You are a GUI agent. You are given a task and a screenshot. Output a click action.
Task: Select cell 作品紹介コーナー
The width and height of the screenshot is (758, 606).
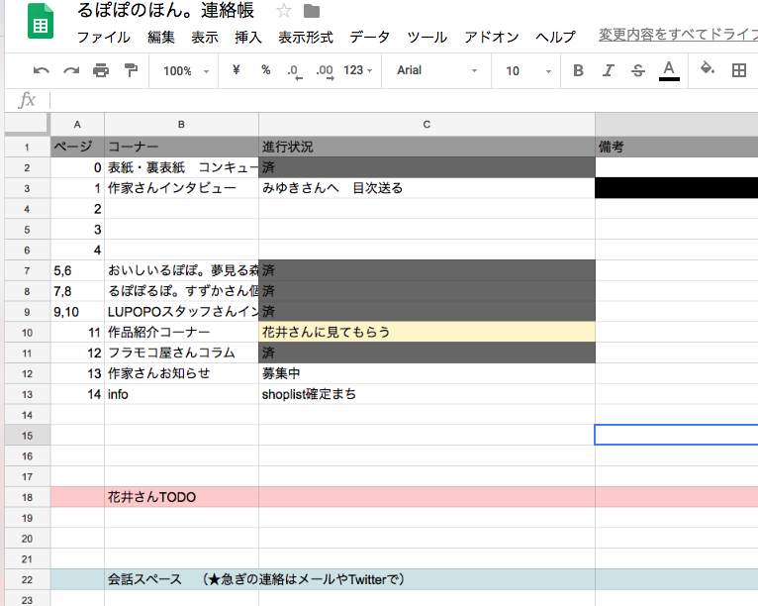(181, 332)
